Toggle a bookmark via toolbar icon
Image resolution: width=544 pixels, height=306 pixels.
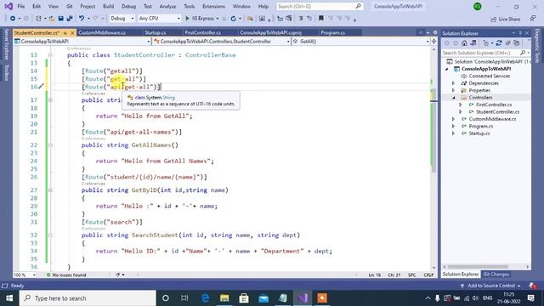point(321,19)
